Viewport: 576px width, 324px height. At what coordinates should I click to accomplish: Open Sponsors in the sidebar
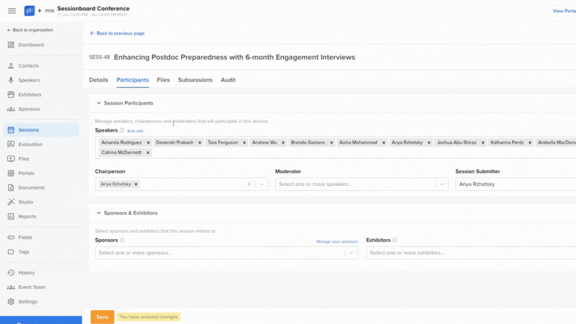[28, 109]
